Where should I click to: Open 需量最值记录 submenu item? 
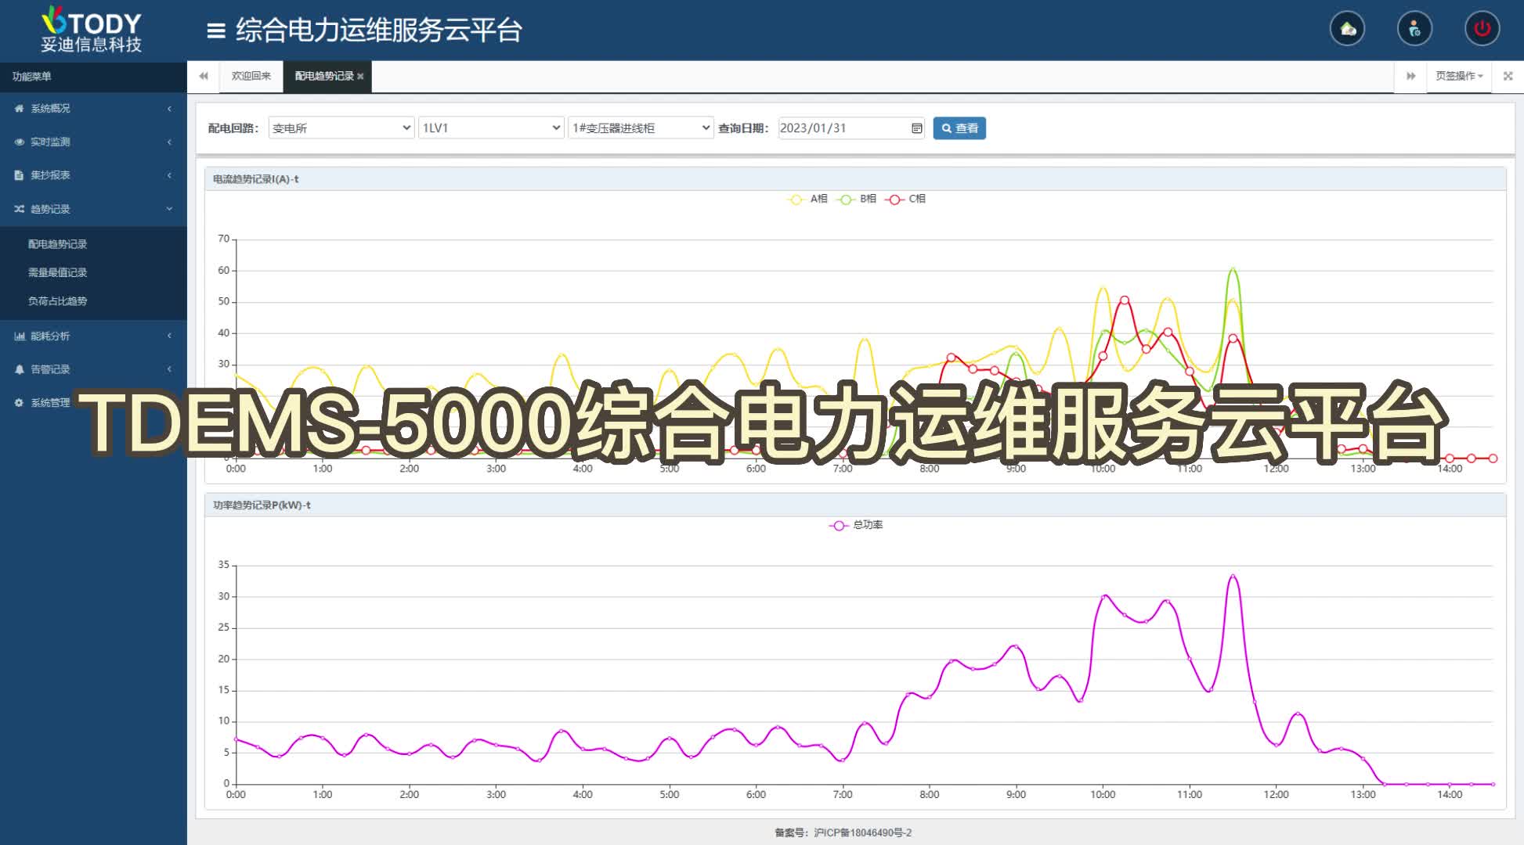pos(58,272)
